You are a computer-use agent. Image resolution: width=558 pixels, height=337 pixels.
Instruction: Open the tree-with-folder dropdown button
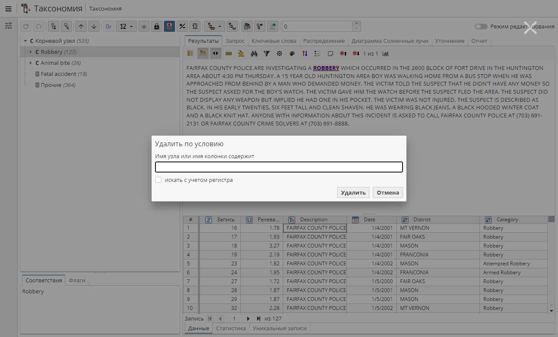click(214, 26)
